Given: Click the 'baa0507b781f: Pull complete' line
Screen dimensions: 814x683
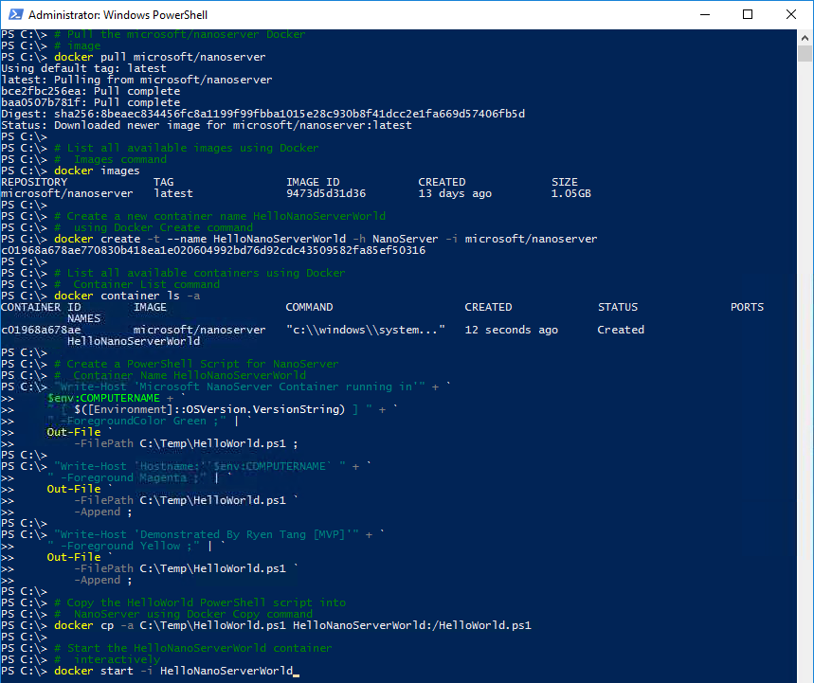Looking at the screenshot, I should (x=90, y=102).
